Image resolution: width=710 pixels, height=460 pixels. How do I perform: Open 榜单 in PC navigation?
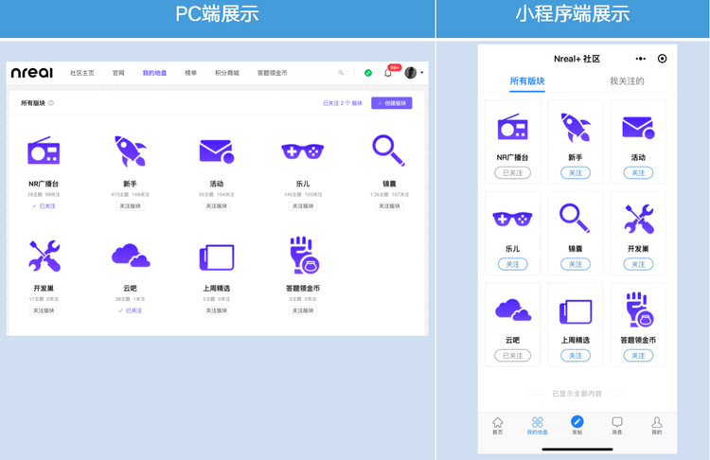pyautogui.click(x=190, y=73)
